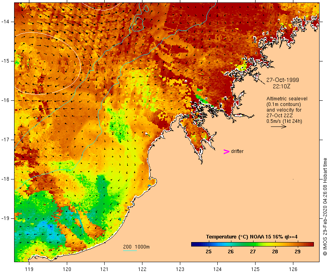Click the latitude axis label '-18'
This screenshot has height=273, width=330.
click(5, 179)
